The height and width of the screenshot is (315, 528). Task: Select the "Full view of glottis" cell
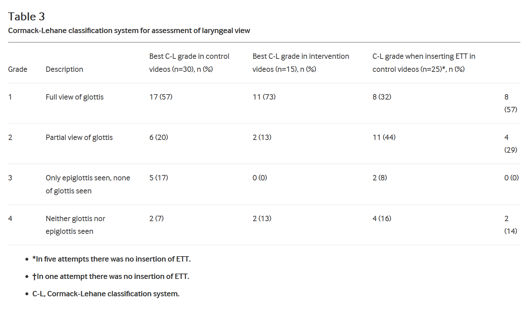(74, 97)
